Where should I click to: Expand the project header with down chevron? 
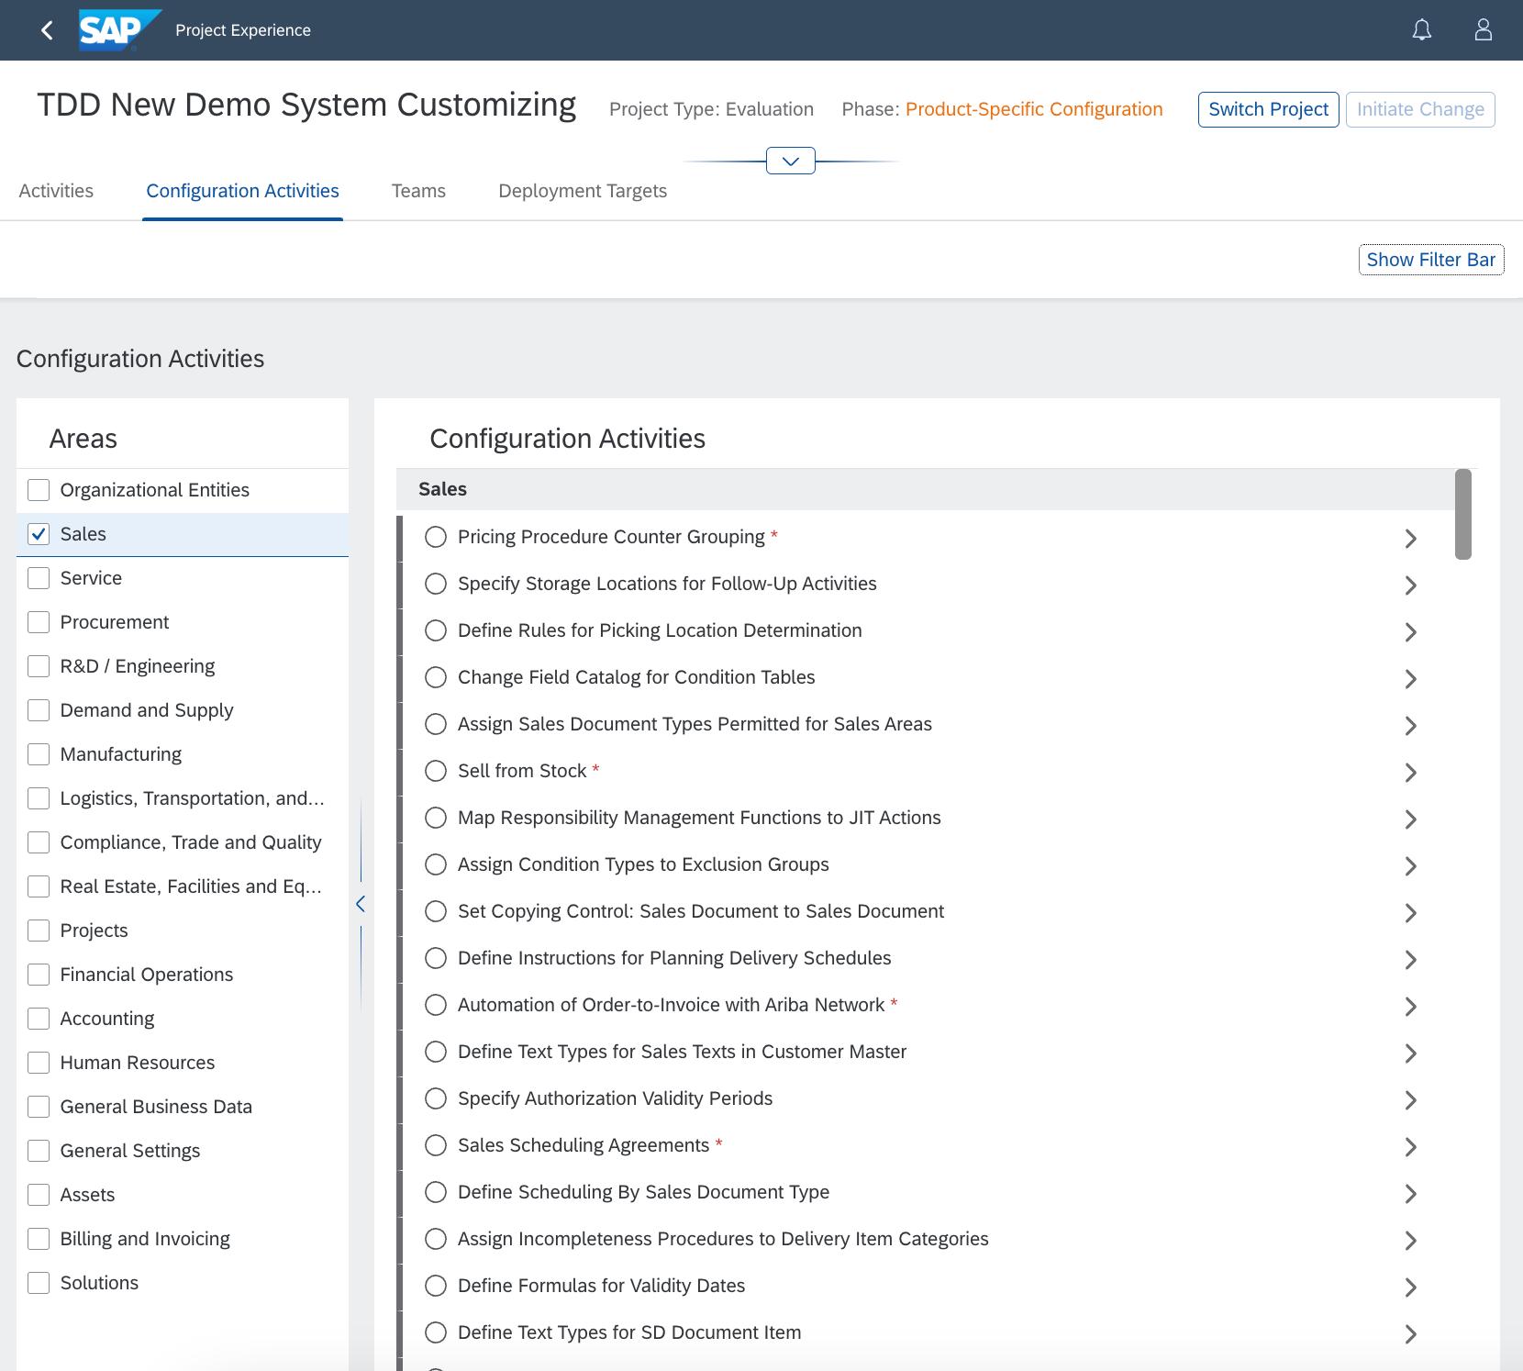click(790, 162)
